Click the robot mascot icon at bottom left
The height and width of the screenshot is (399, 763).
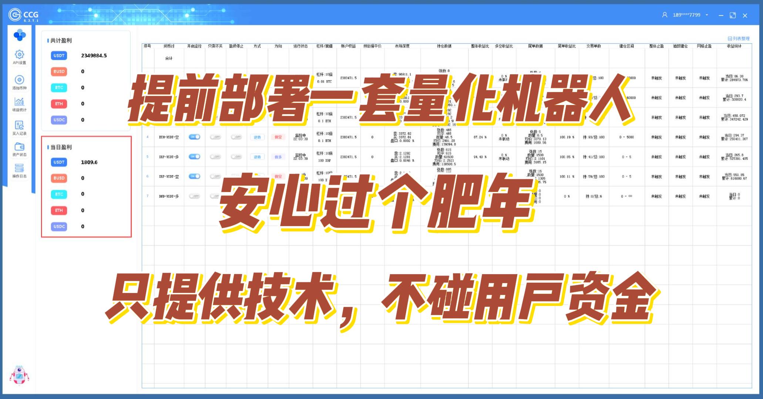click(19, 375)
